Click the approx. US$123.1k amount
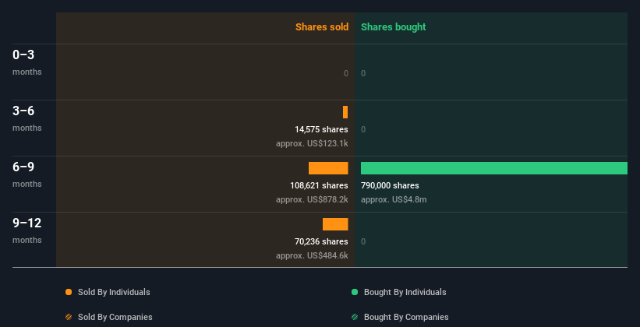Screen dimensions: 640x327 point(313,143)
